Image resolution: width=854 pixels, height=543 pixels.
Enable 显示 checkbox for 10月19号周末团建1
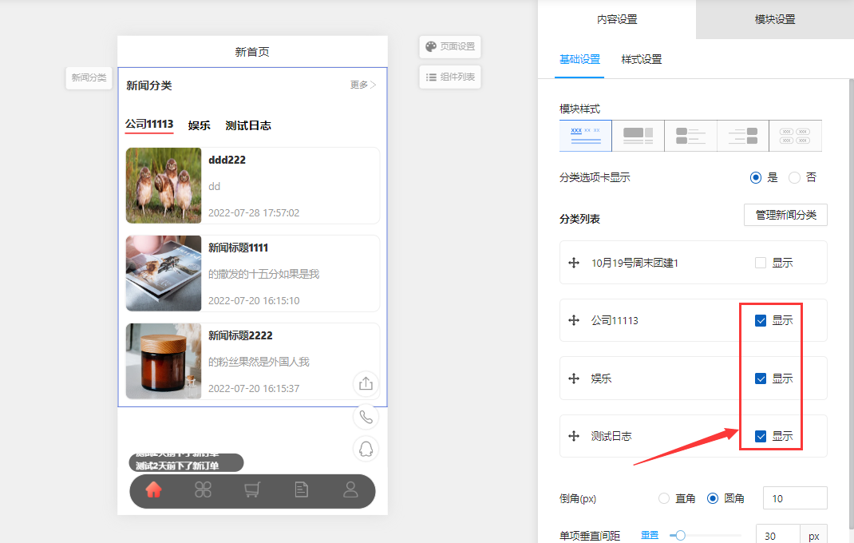[761, 263]
